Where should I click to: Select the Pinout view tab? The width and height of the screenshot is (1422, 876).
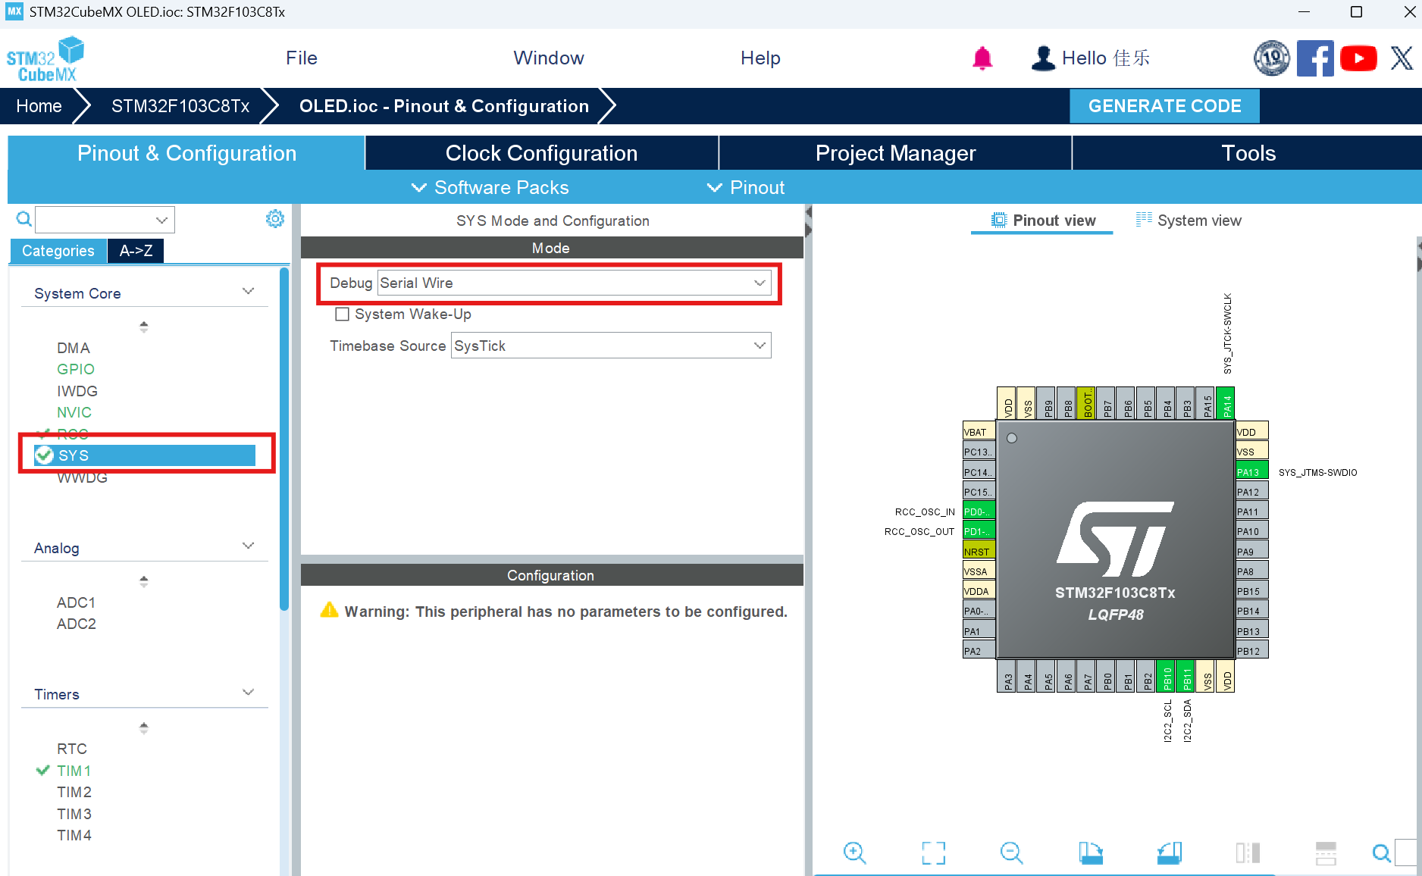[x=1043, y=221]
